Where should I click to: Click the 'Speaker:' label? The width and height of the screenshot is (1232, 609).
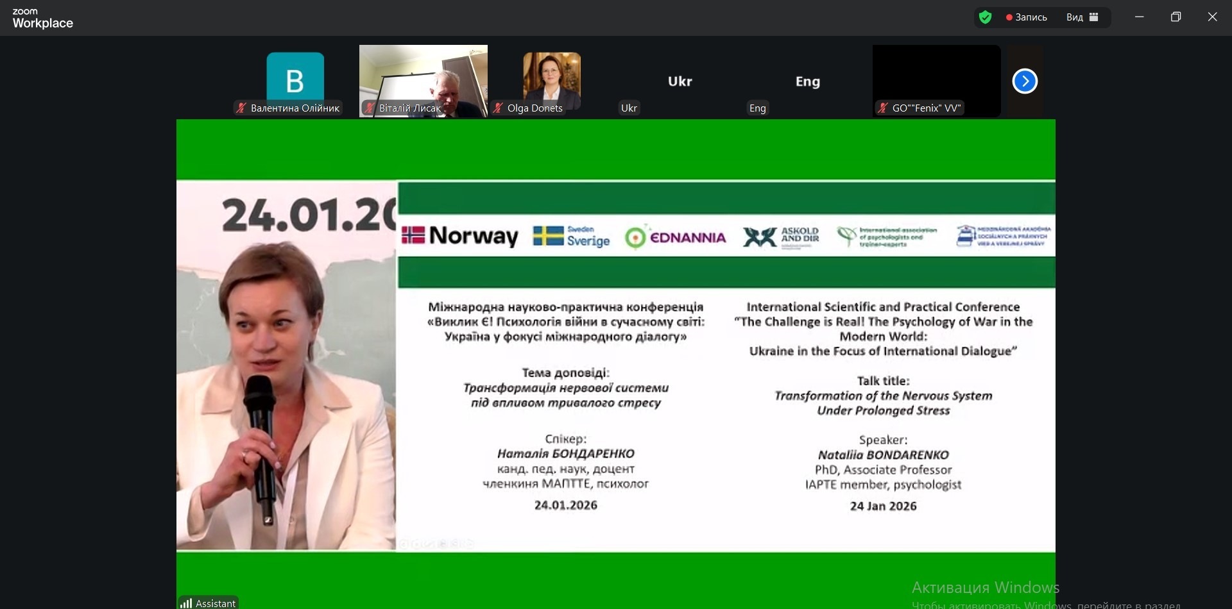point(883,440)
